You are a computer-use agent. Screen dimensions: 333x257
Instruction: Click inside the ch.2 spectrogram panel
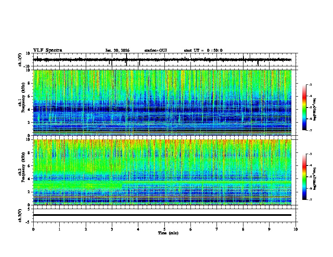pyautogui.click(x=162, y=172)
